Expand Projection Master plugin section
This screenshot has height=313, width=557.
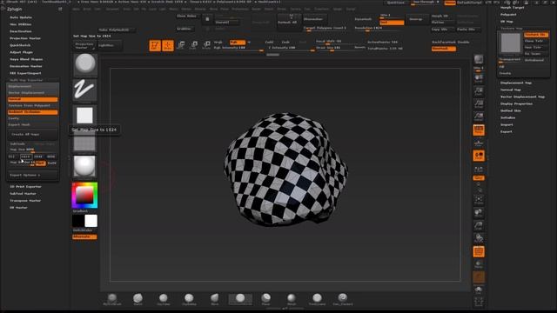[x=25, y=38]
